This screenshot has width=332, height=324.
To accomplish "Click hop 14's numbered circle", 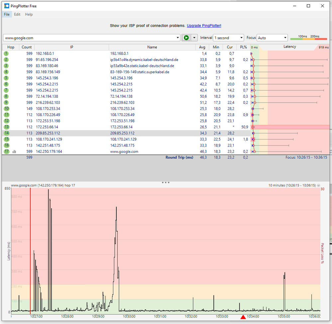I will pos(7,133).
